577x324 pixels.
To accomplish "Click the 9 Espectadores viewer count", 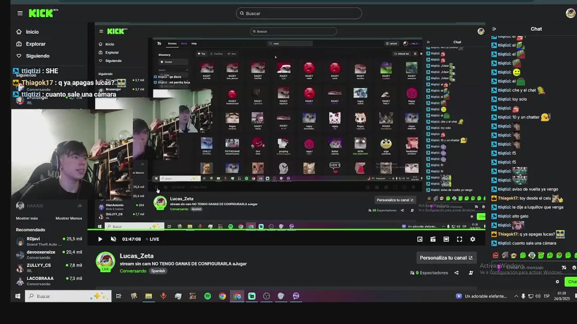I will click(x=429, y=273).
